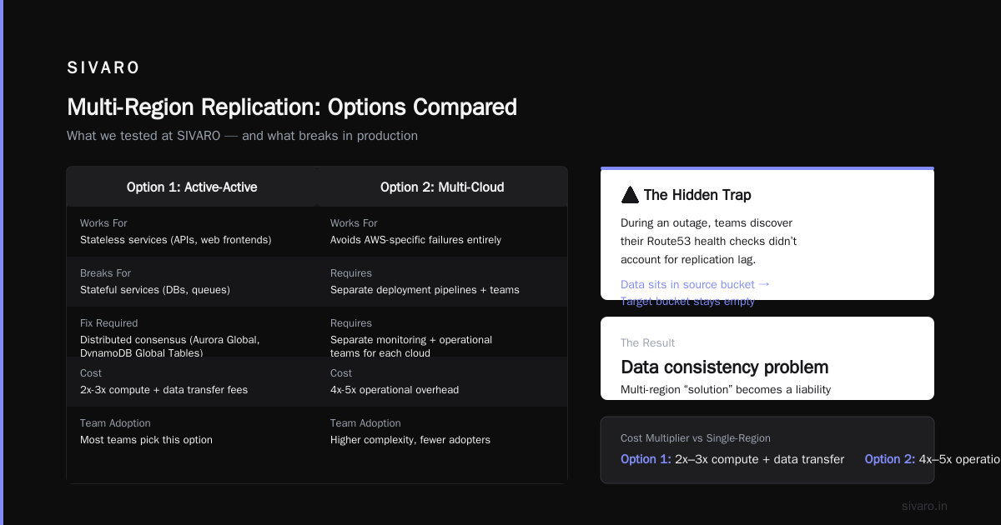
Task: Click the SIVARO logo text
Action: click(x=103, y=68)
